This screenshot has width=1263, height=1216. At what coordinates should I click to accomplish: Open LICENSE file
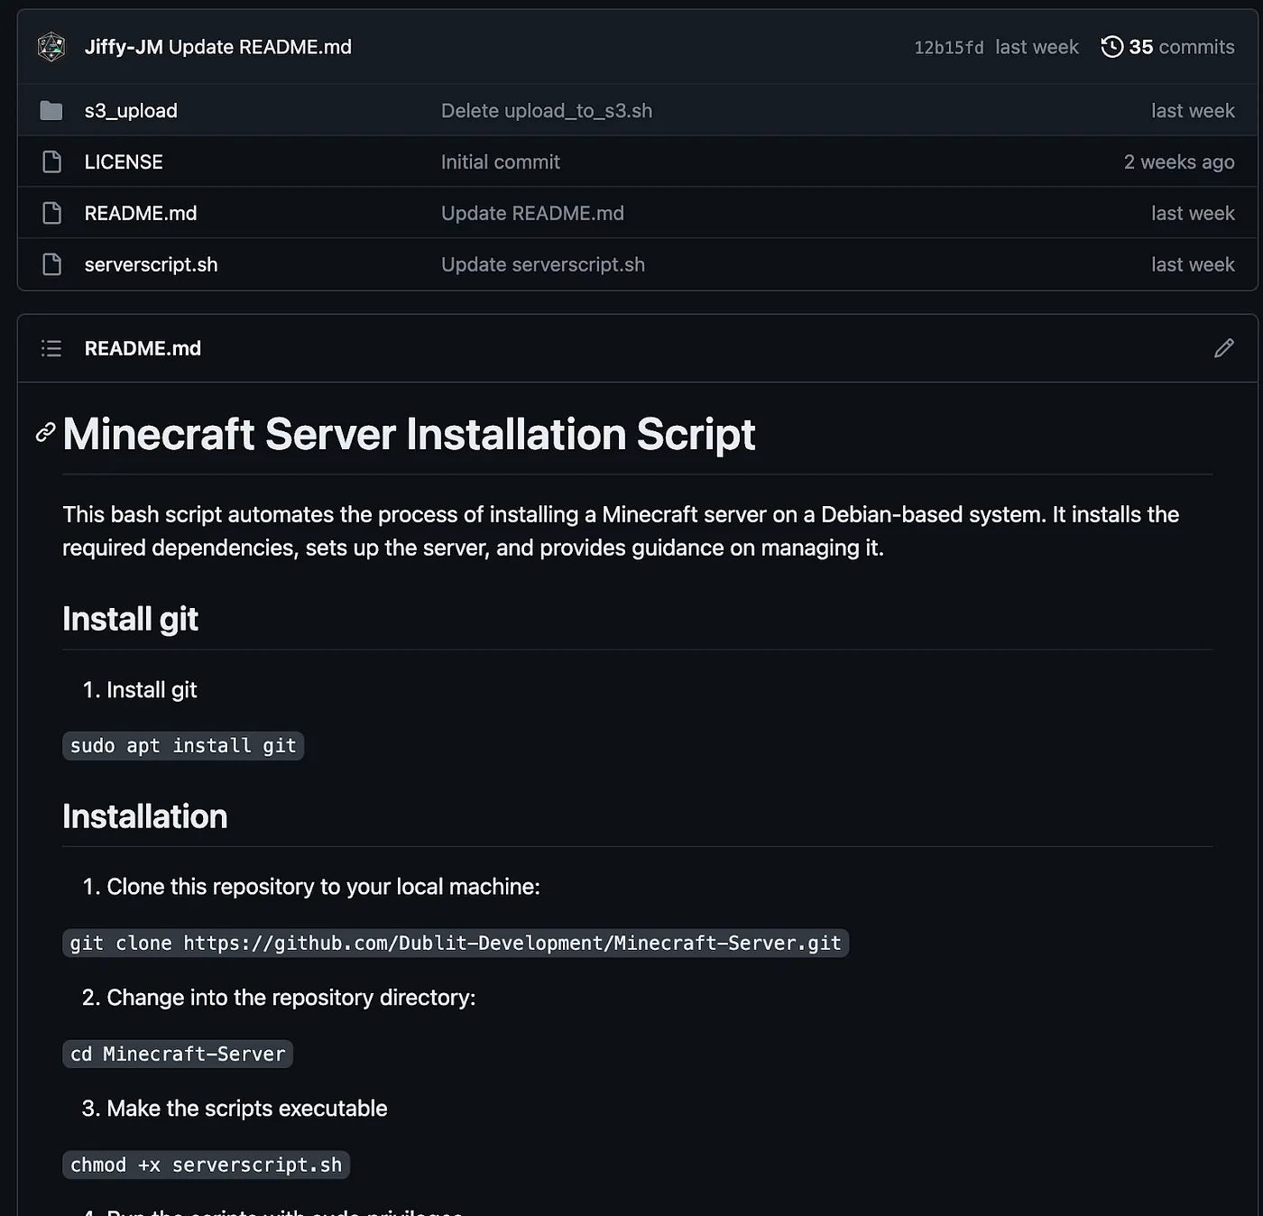124,162
